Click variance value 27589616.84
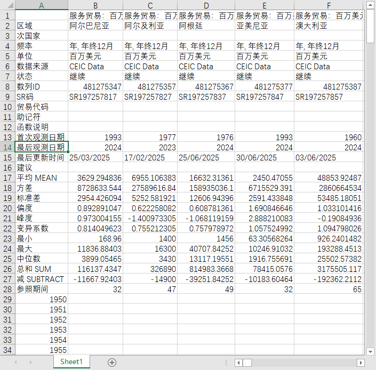The width and height of the screenshot is (376, 370). tap(150, 188)
